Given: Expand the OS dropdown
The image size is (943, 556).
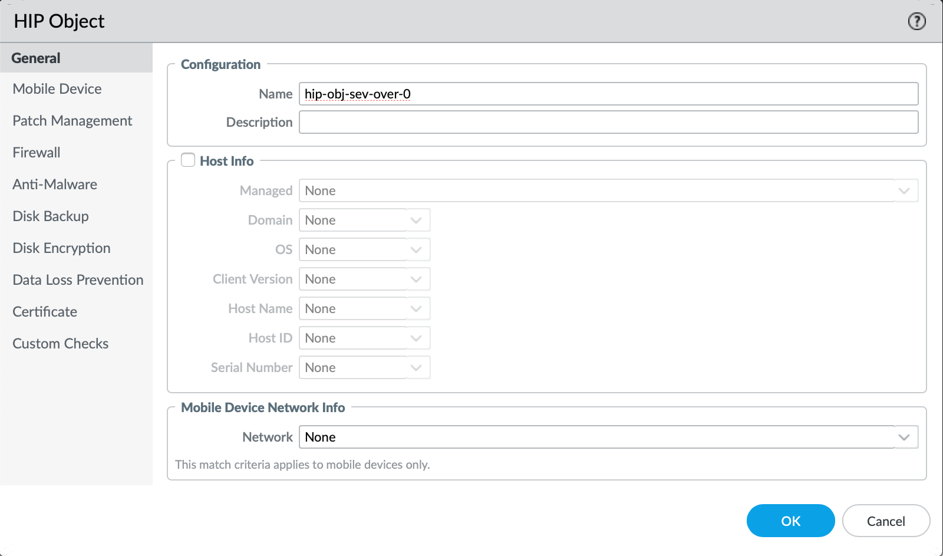Looking at the screenshot, I should [416, 249].
